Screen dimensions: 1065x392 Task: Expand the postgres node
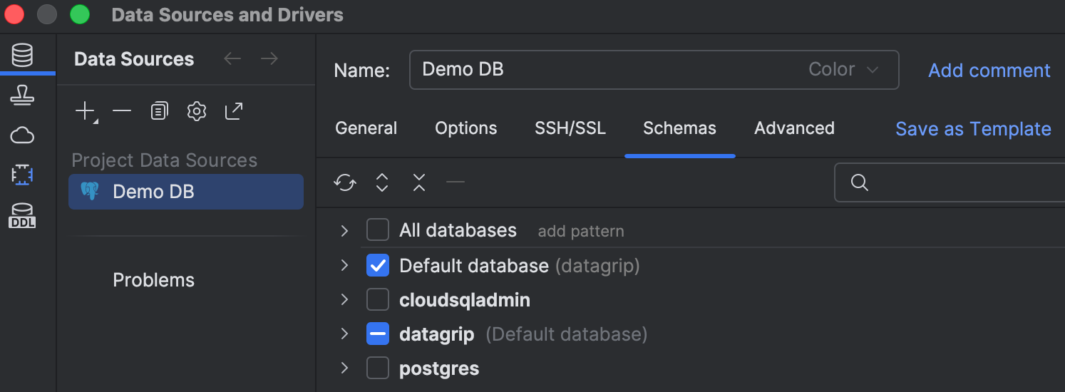click(x=345, y=368)
